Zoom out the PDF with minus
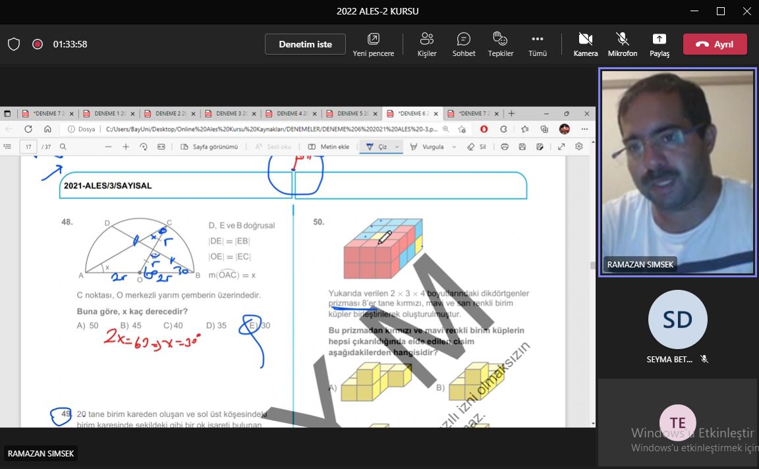Viewport: 759px width, 469px height. 108,147
